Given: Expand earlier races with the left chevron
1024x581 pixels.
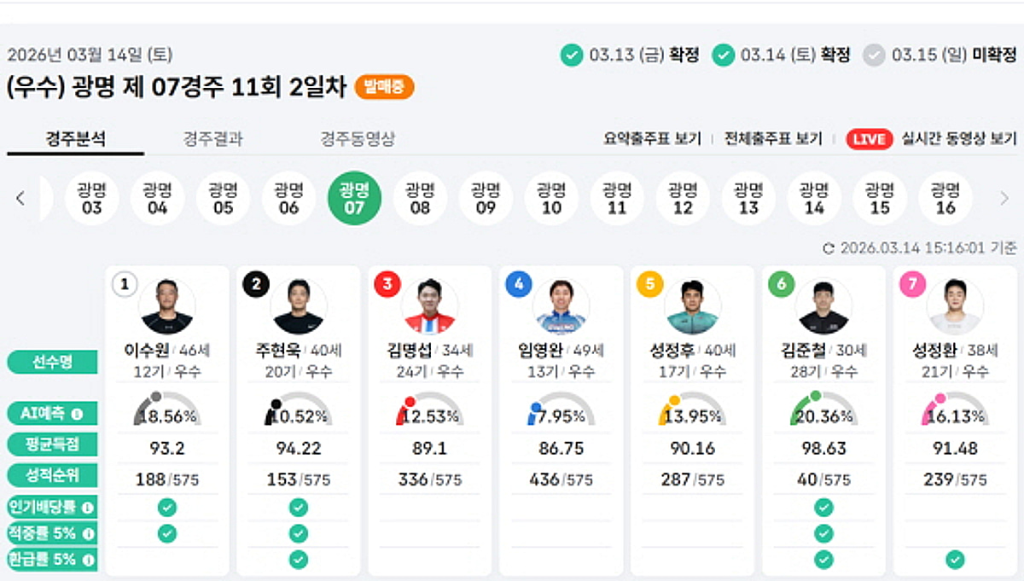Looking at the screenshot, I should 19,197.
